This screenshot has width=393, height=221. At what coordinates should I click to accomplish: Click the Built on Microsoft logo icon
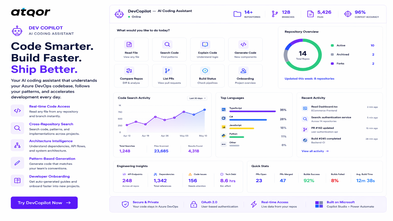[319, 204]
